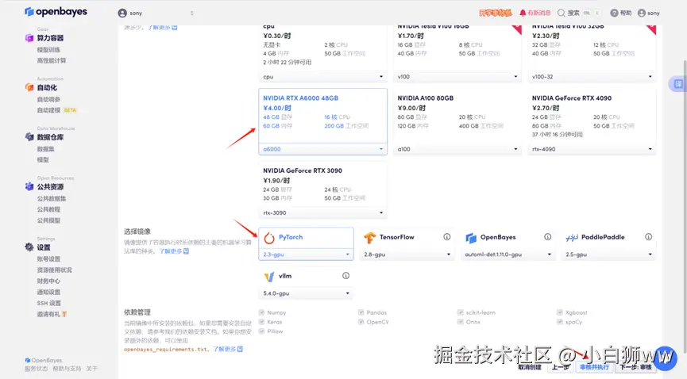Click the 算力容器 sidebar icon
The image size is (687, 379).
[29, 38]
